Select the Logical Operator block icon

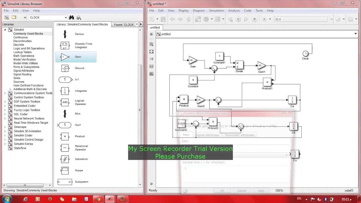65,102
